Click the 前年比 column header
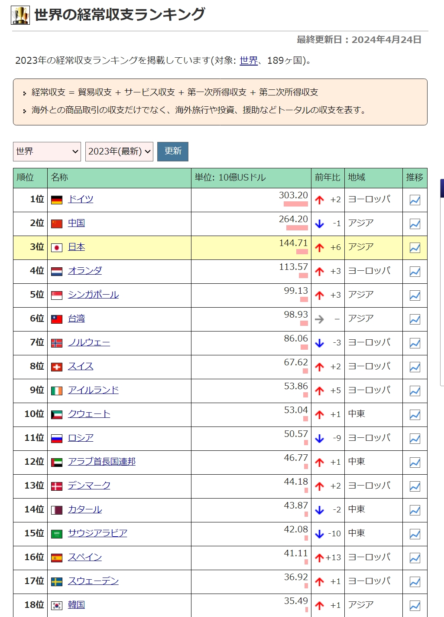The image size is (444, 617). 327,177
